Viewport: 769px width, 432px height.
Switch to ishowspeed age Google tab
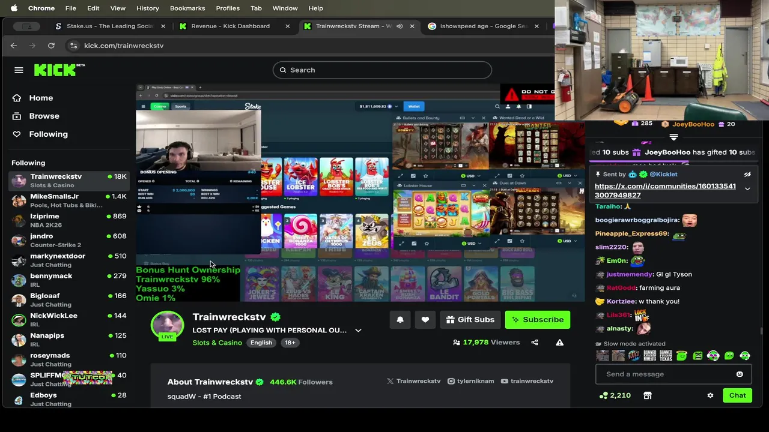point(483,26)
